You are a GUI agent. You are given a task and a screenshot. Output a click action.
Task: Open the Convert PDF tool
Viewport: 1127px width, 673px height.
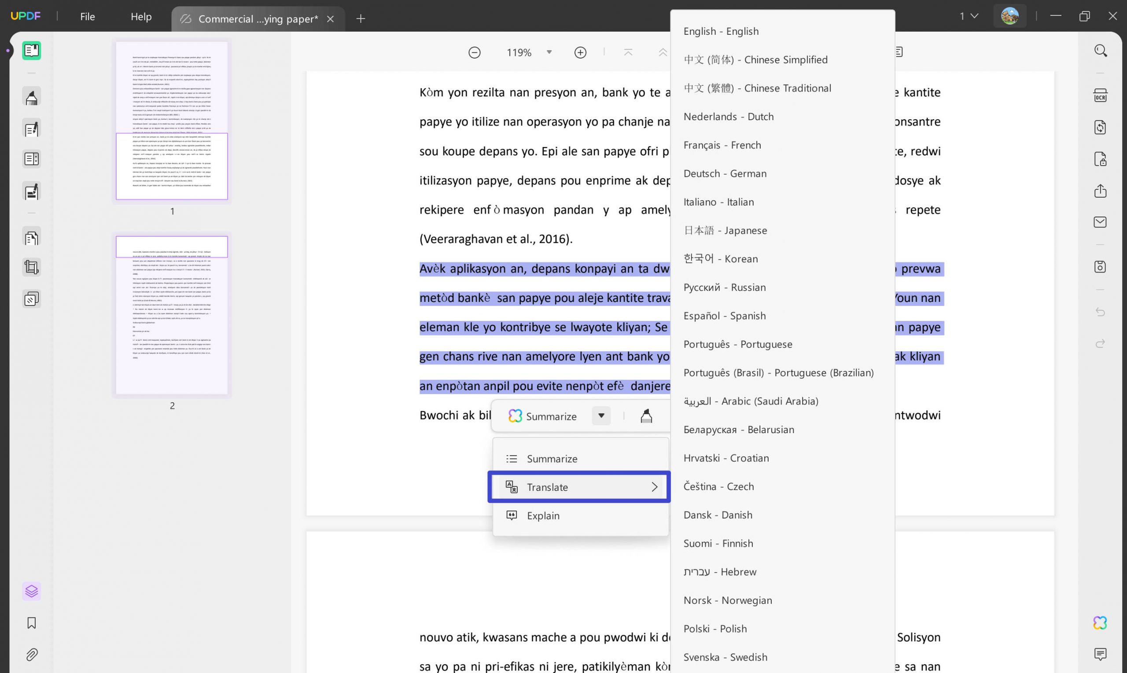(1100, 128)
